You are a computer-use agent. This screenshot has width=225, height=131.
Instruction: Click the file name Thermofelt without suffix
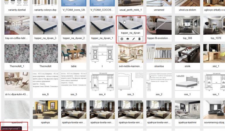point(45,66)
